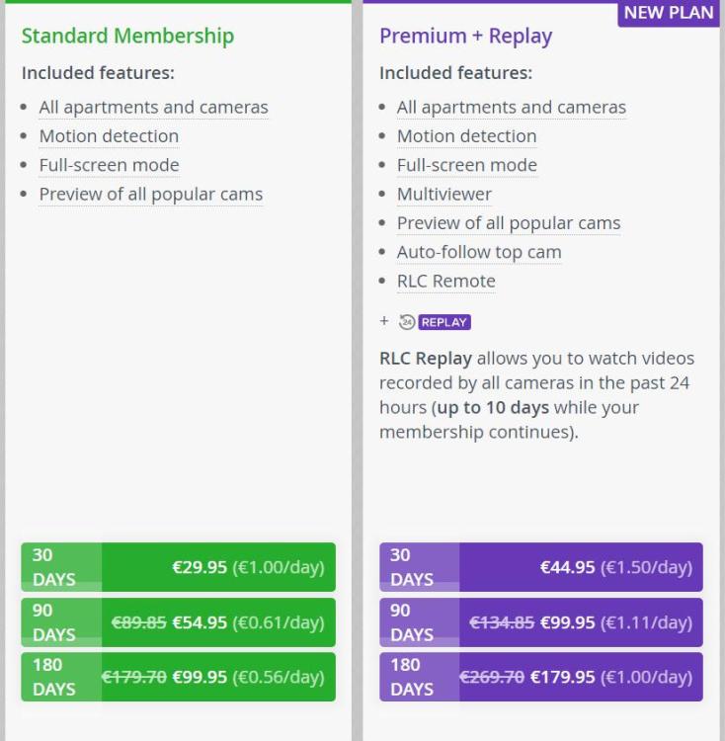
Task: Click the 24-hour replay clock icon
Action: [x=406, y=322]
